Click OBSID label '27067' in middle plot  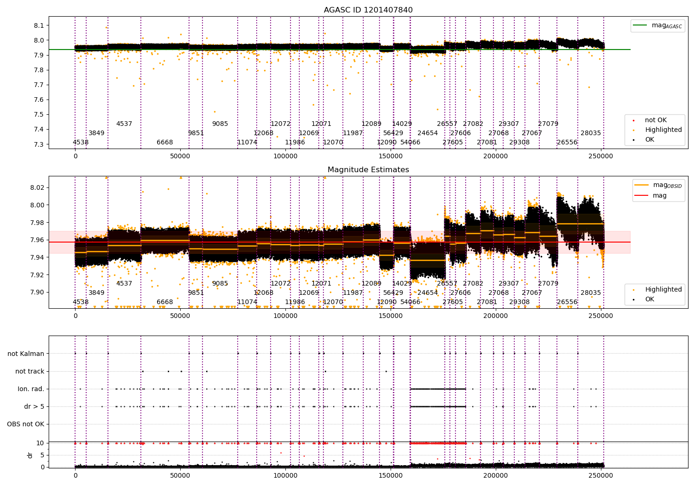point(532,293)
